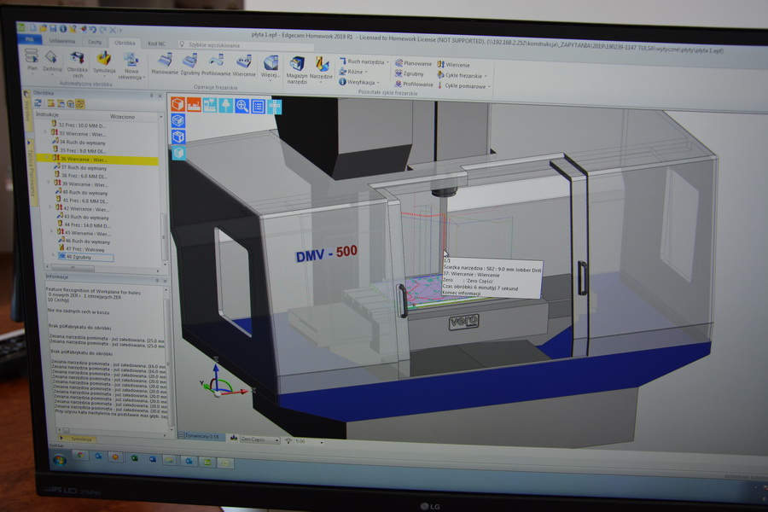The width and height of the screenshot is (768, 512).
Task: Switch to the Ustawienia tab
Action: (x=61, y=41)
